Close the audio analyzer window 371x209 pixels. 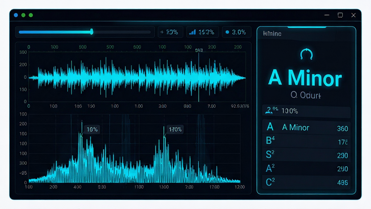[354, 15]
